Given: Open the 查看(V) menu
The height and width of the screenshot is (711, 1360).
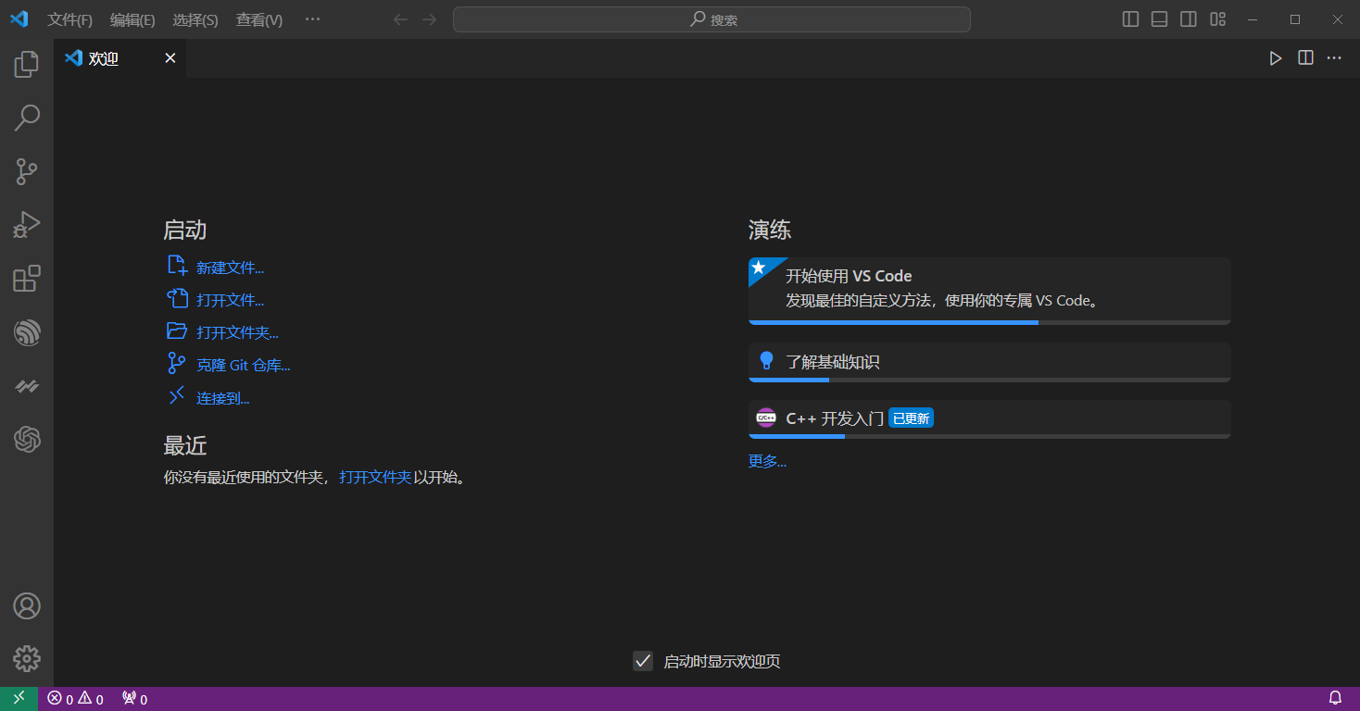Looking at the screenshot, I should [x=259, y=19].
